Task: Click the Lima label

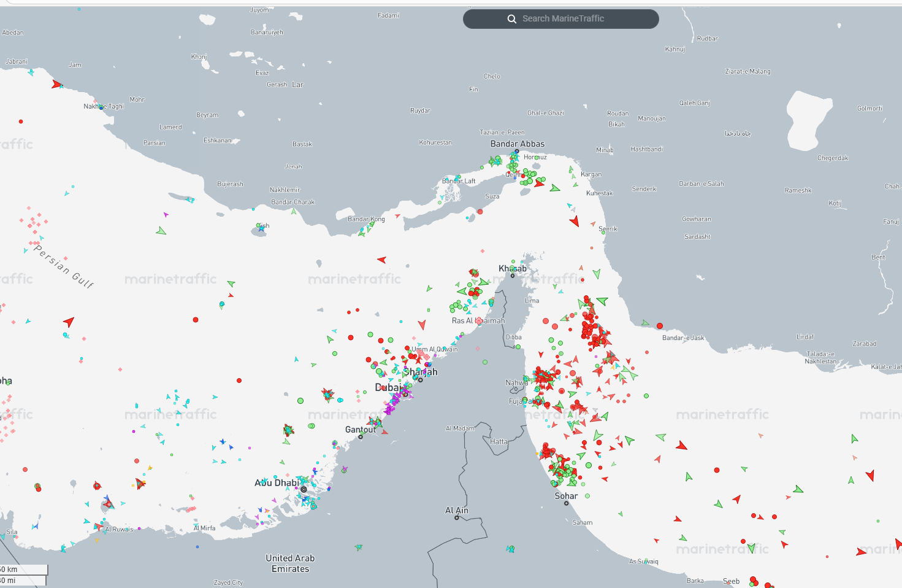Action: pos(532,301)
